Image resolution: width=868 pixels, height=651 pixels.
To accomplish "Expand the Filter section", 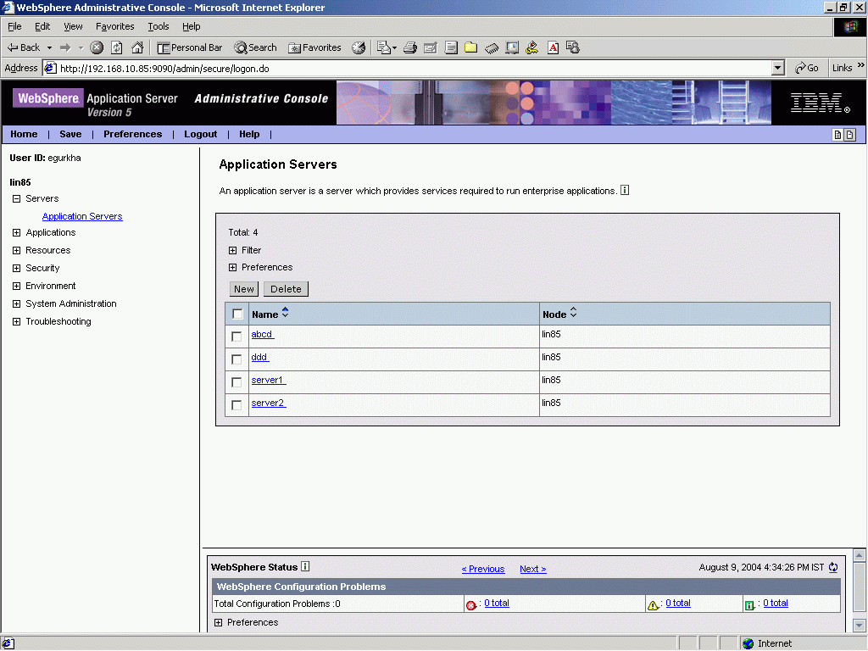I will tap(232, 250).
